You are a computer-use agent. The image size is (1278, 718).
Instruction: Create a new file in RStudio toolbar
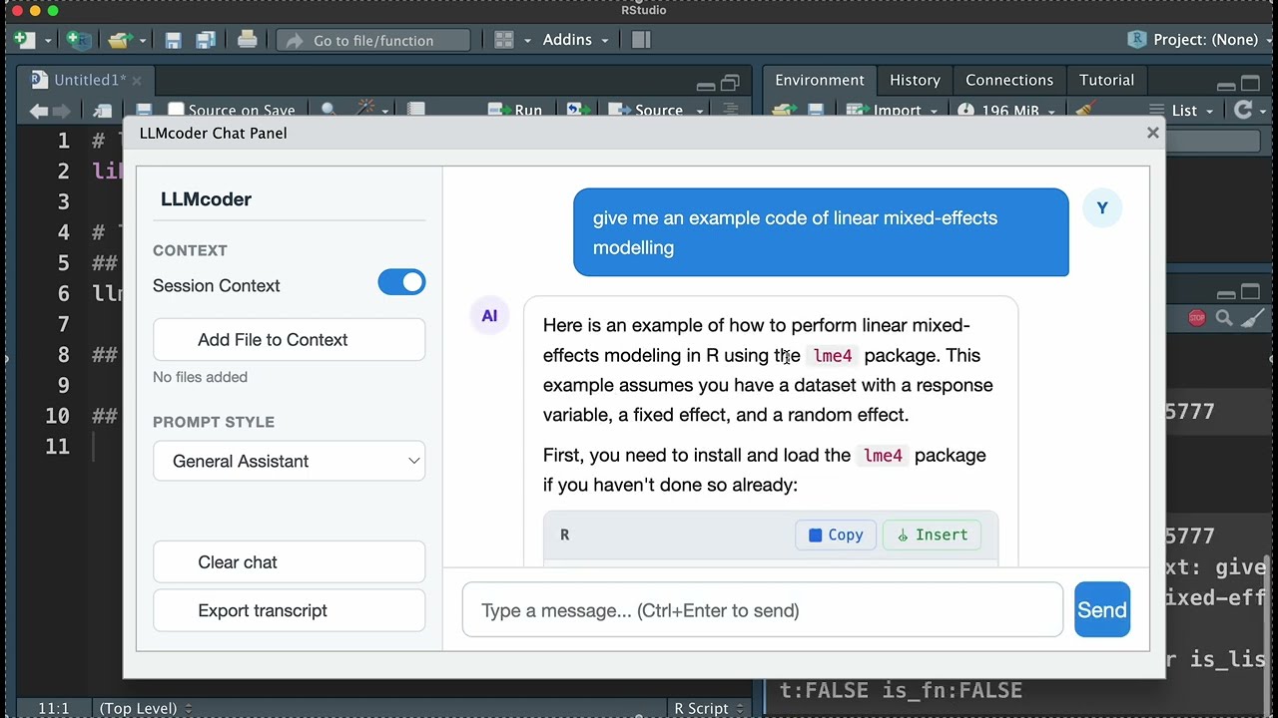pyautogui.click(x=24, y=40)
